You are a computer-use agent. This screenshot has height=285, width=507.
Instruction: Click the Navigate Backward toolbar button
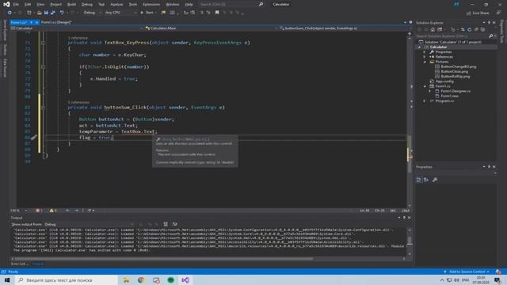tap(10, 13)
